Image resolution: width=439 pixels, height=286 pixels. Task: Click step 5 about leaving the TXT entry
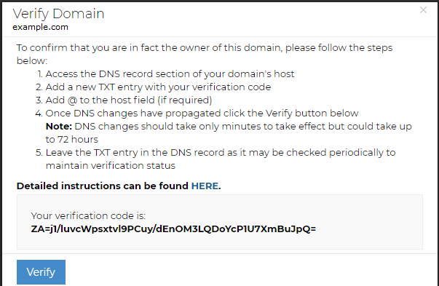pyautogui.click(x=215, y=159)
